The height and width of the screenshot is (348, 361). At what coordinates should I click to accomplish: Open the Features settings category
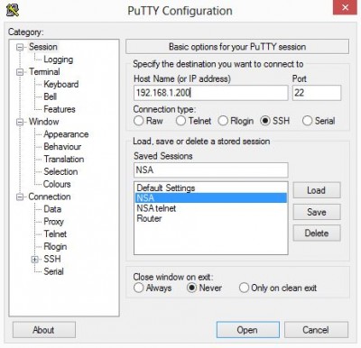[60, 109]
